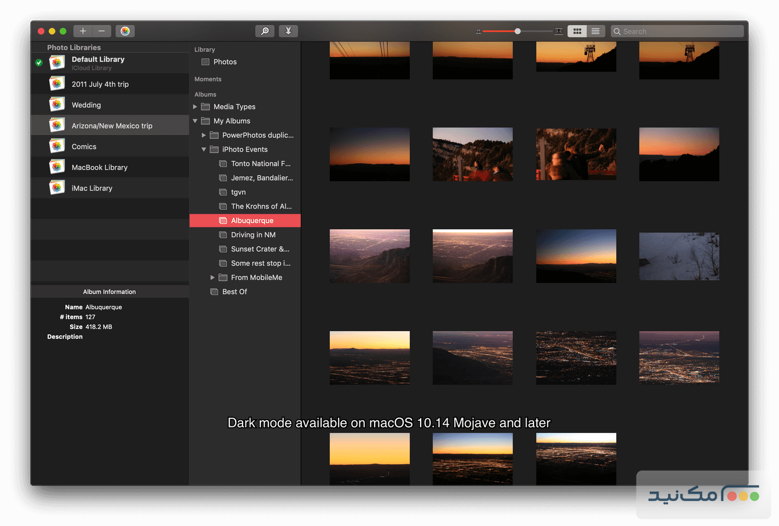Open the Photos item under Library

[x=225, y=62]
